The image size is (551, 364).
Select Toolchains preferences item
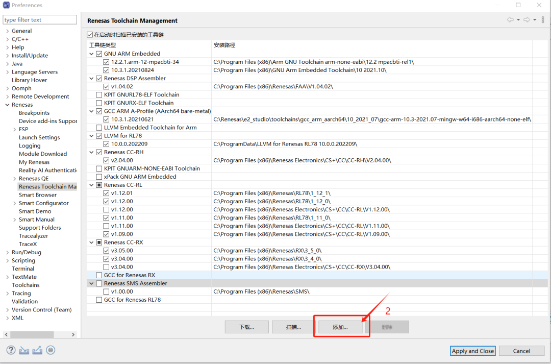26,285
